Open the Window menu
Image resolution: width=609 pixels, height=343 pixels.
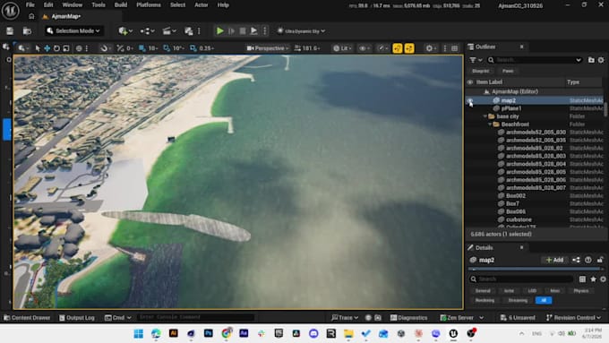73,5
